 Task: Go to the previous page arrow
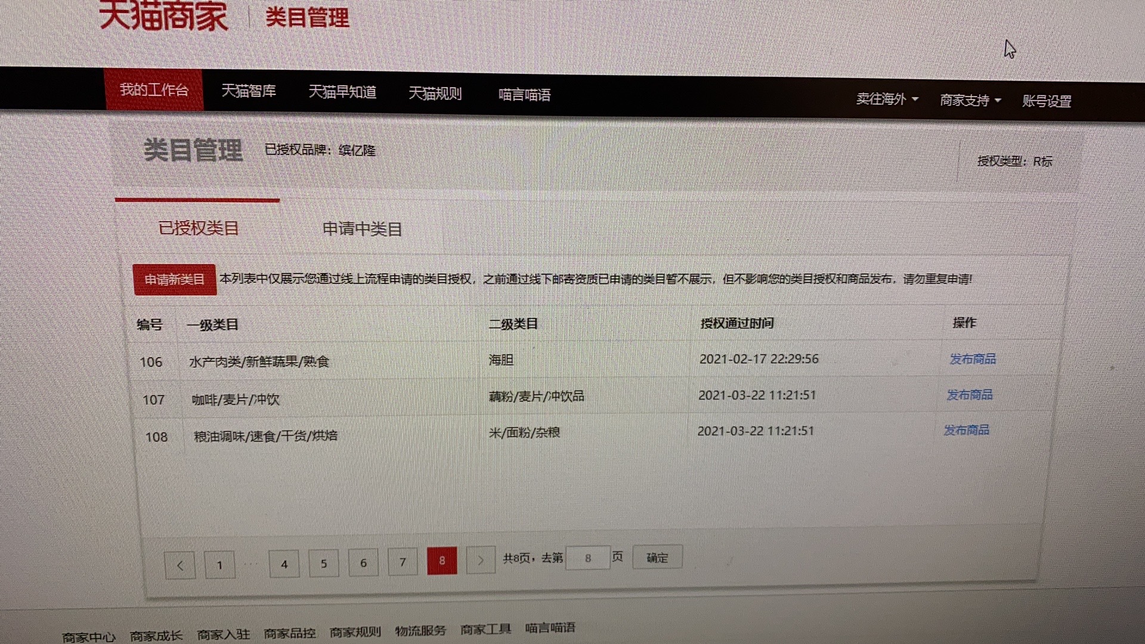pos(180,565)
